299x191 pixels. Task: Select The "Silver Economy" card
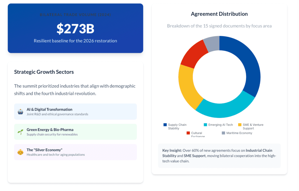(x=75, y=152)
